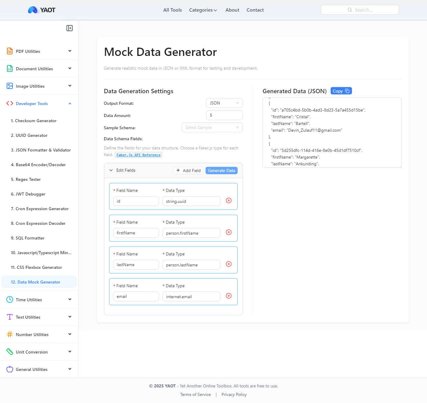The height and width of the screenshot is (403, 427).
Task: Open the Output Format dropdown
Action: 224,103
